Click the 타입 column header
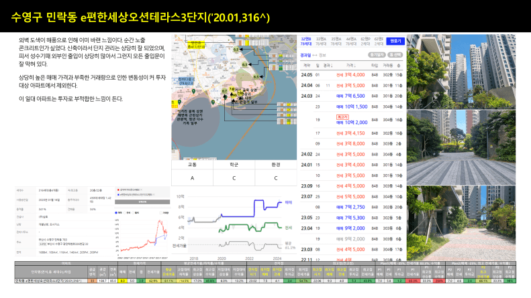Image resolution: width=531 pixels, height=298 pixels. coord(375,65)
